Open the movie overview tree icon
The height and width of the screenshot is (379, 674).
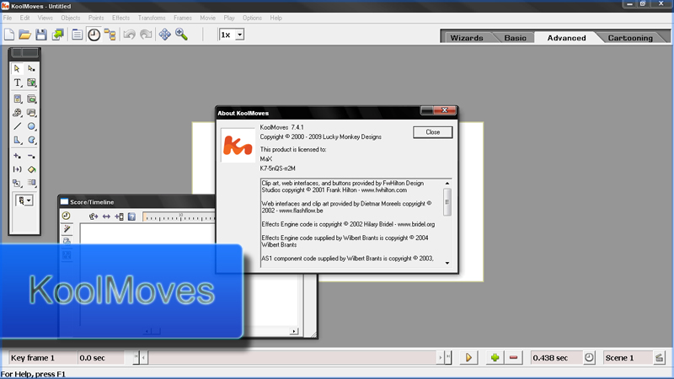(x=110, y=35)
